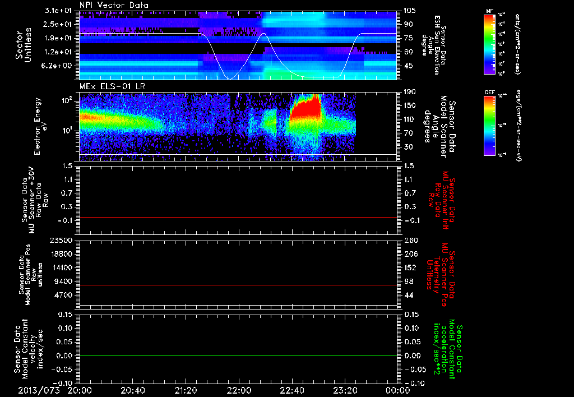Click the '20:00' time tick label
The height and width of the screenshot is (397, 574).
(x=80, y=390)
